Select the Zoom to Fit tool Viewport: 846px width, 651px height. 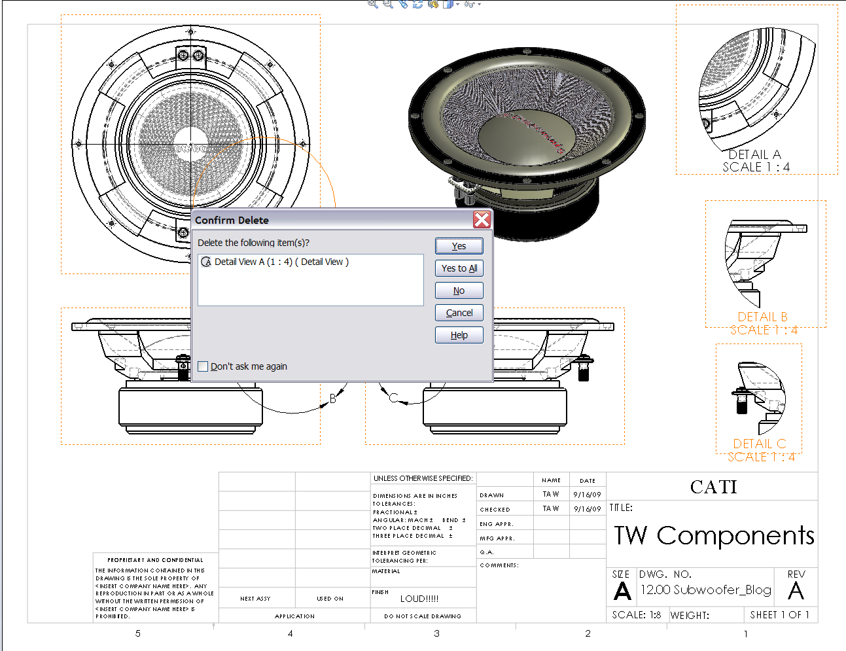372,5
